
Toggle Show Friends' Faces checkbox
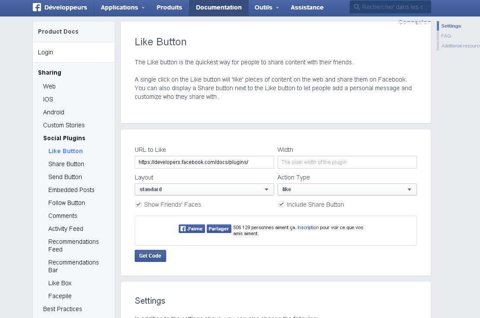click(139, 205)
